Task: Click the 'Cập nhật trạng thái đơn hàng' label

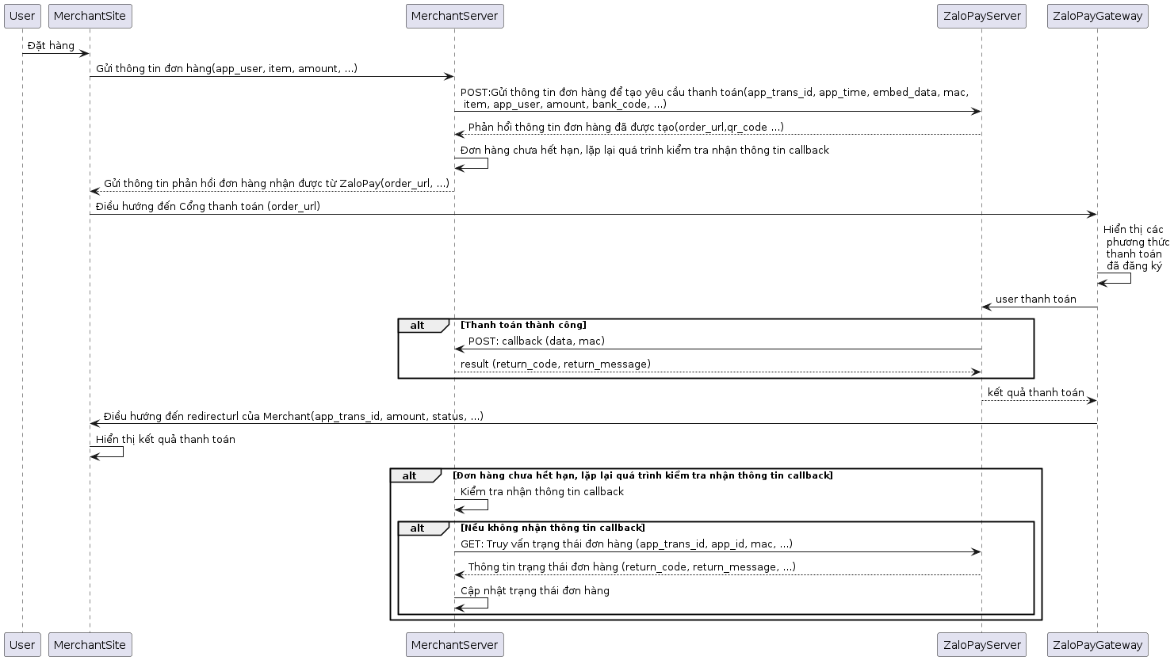Action: point(534,591)
